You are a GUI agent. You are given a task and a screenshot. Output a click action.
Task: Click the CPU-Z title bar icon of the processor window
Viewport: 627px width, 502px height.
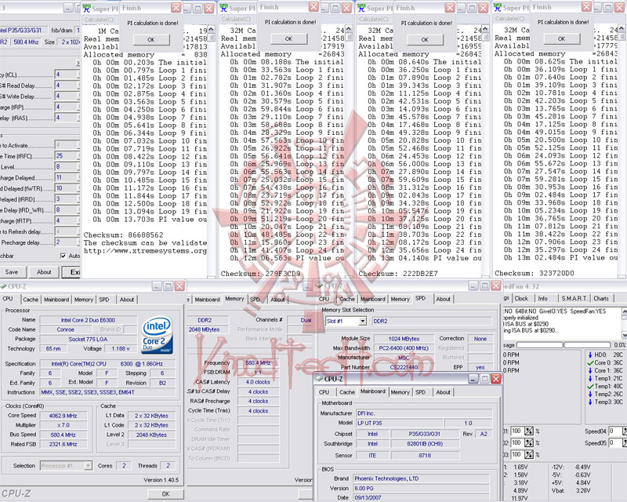click(3, 286)
